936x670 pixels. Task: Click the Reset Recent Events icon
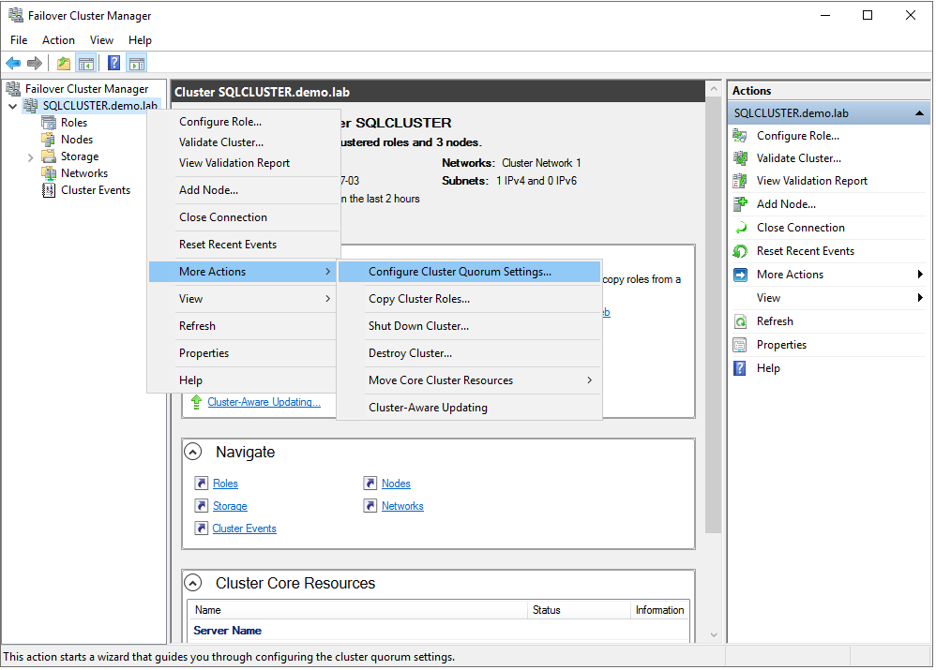click(x=740, y=250)
